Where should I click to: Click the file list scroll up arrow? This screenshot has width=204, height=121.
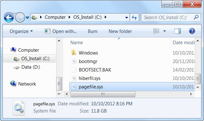click(x=198, y=41)
